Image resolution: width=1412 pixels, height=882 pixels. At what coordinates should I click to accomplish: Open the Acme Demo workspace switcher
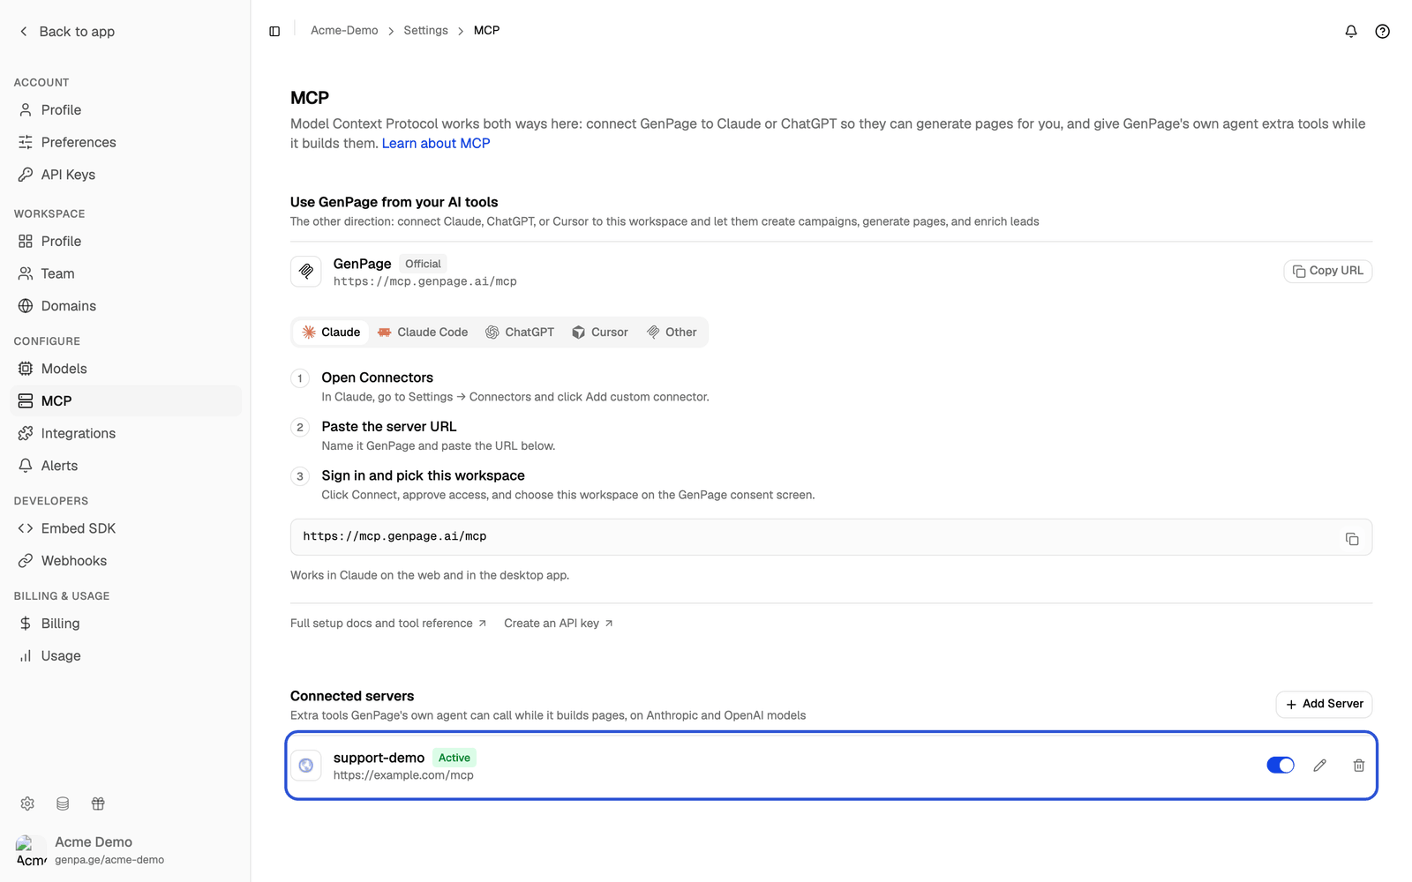point(125,851)
